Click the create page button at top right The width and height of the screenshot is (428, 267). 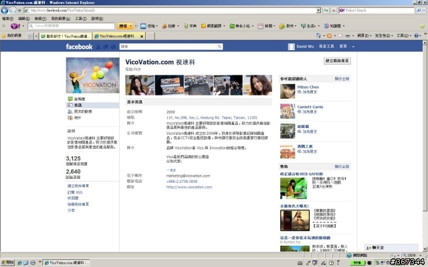coord(337,61)
